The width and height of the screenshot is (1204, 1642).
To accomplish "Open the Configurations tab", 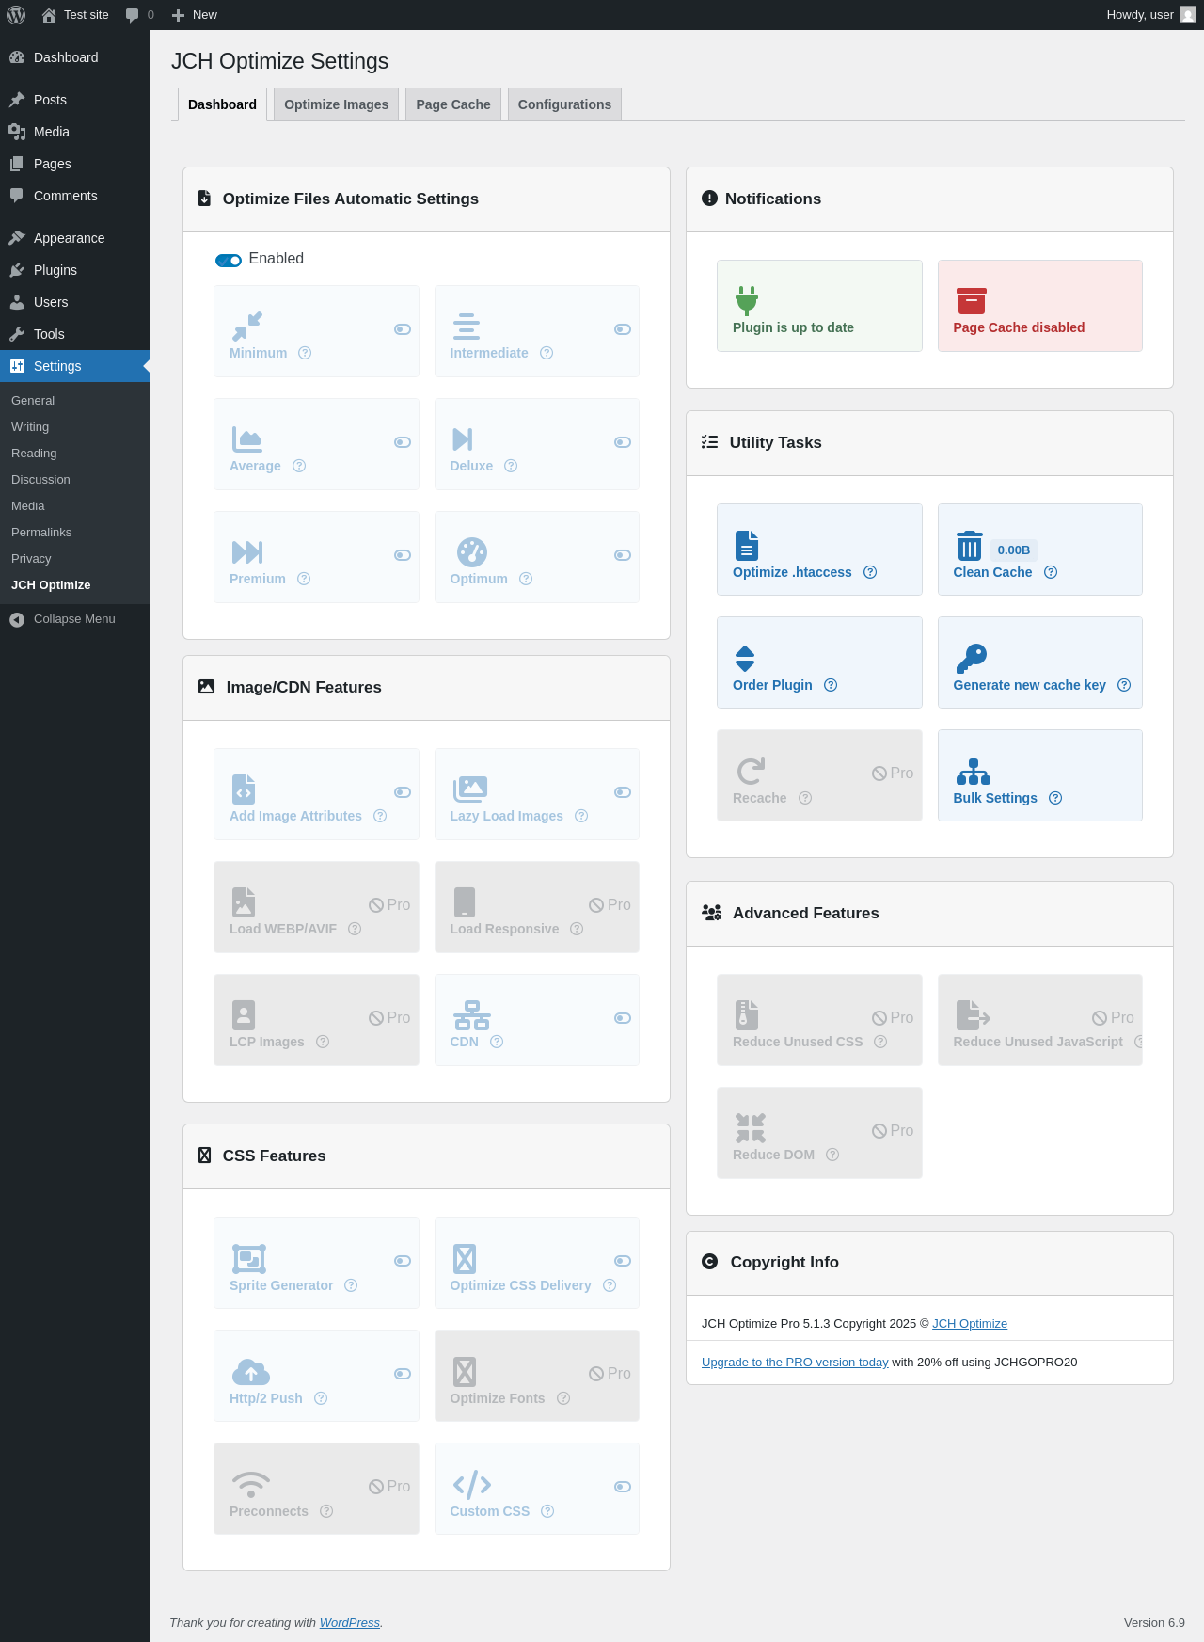I will click(564, 104).
